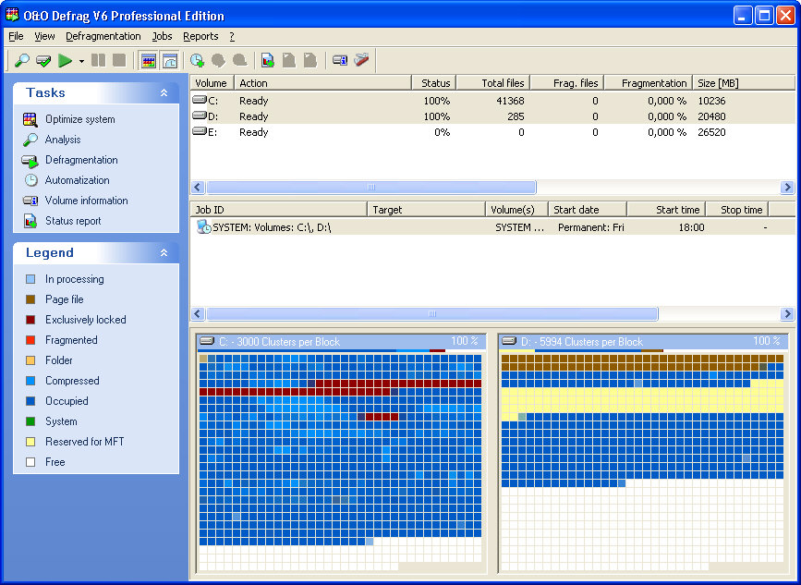The image size is (801, 585).
Task: Click the greyed delete job toolbar icon
Action: point(240,60)
